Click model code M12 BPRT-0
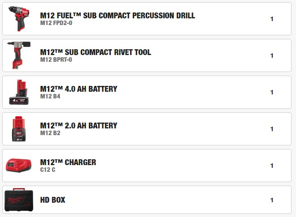This screenshot has height=217, width=296. [x=56, y=60]
